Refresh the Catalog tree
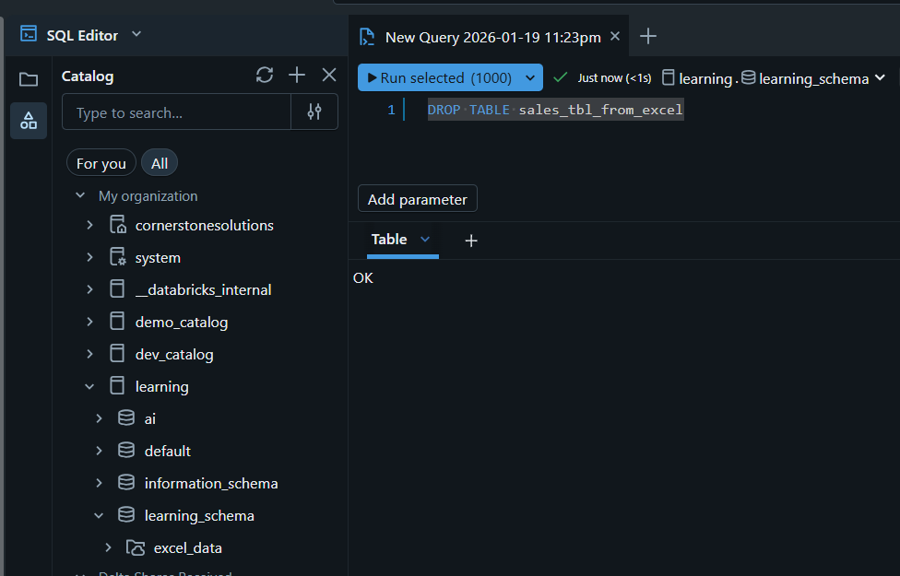900x576 pixels. click(x=265, y=76)
